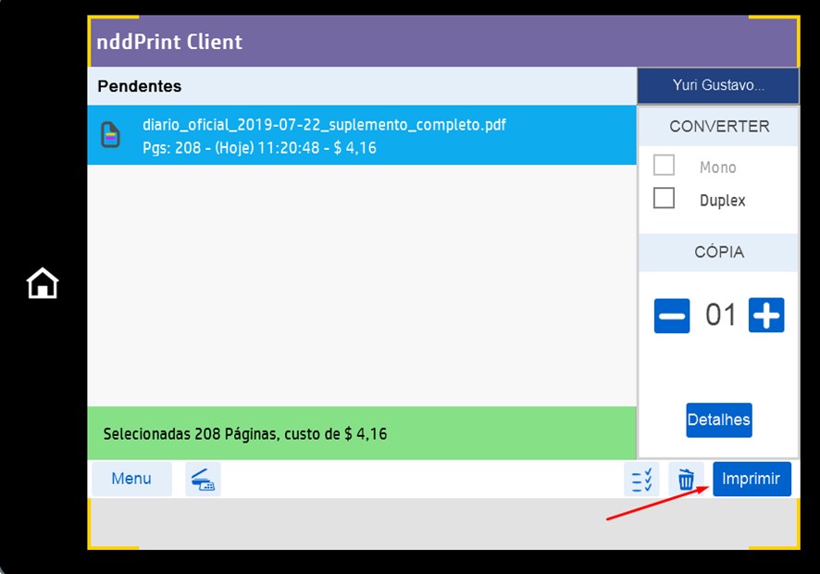Increase the copy count with plus
This screenshot has height=574, width=820.
point(766,315)
